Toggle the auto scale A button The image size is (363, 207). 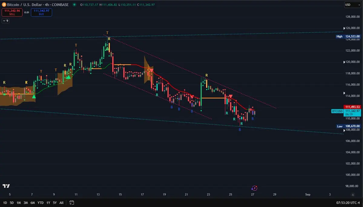[353, 195]
